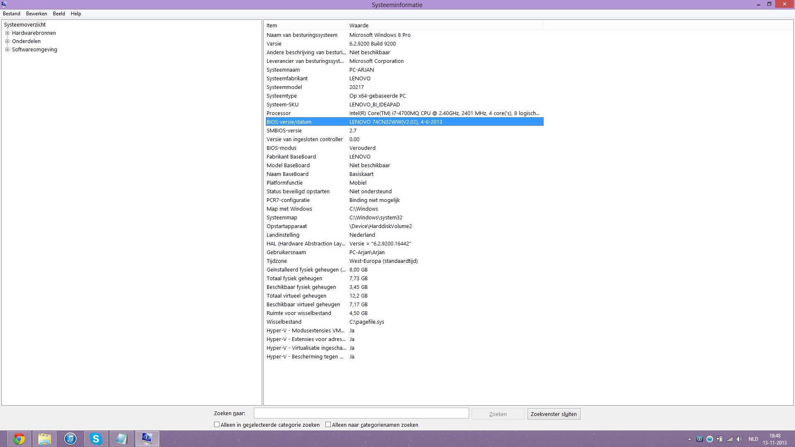Select the PCR7-configuratie row

click(x=404, y=200)
